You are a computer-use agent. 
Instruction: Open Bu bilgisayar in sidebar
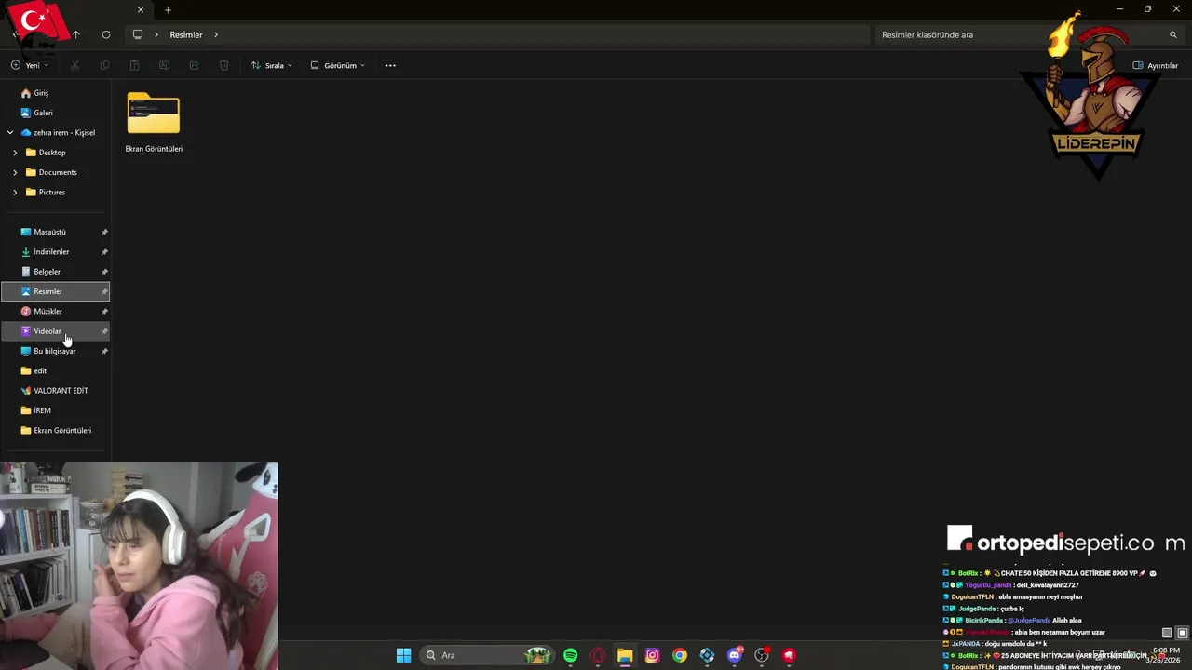[x=56, y=351]
